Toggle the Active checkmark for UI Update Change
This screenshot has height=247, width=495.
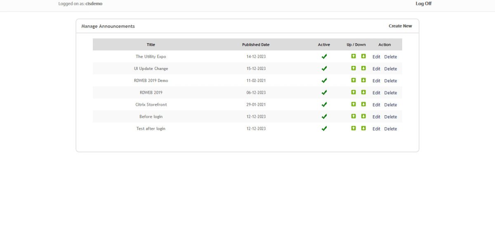324,68
